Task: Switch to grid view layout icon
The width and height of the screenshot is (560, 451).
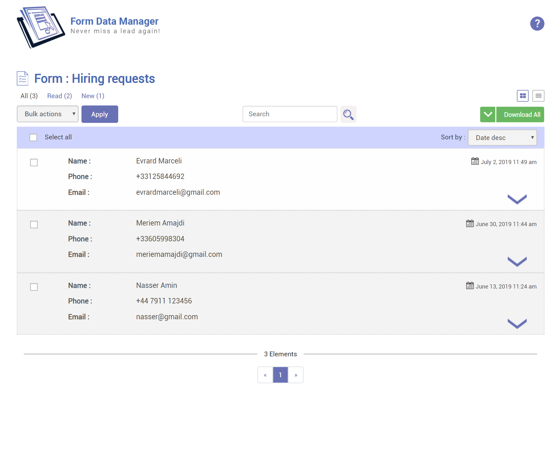Action: [523, 96]
